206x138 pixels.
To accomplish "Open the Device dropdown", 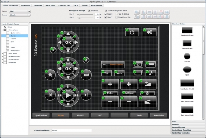I will click(20, 12).
